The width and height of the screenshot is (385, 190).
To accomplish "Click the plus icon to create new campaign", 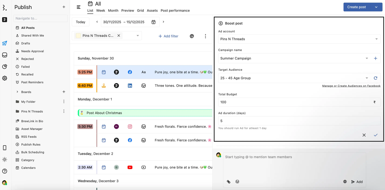I will pyautogui.click(x=375, y=58).
